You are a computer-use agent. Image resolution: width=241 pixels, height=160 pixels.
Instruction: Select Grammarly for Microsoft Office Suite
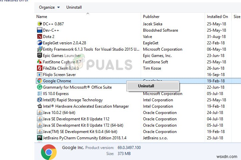pyautogui.click(x=77, y=87)
